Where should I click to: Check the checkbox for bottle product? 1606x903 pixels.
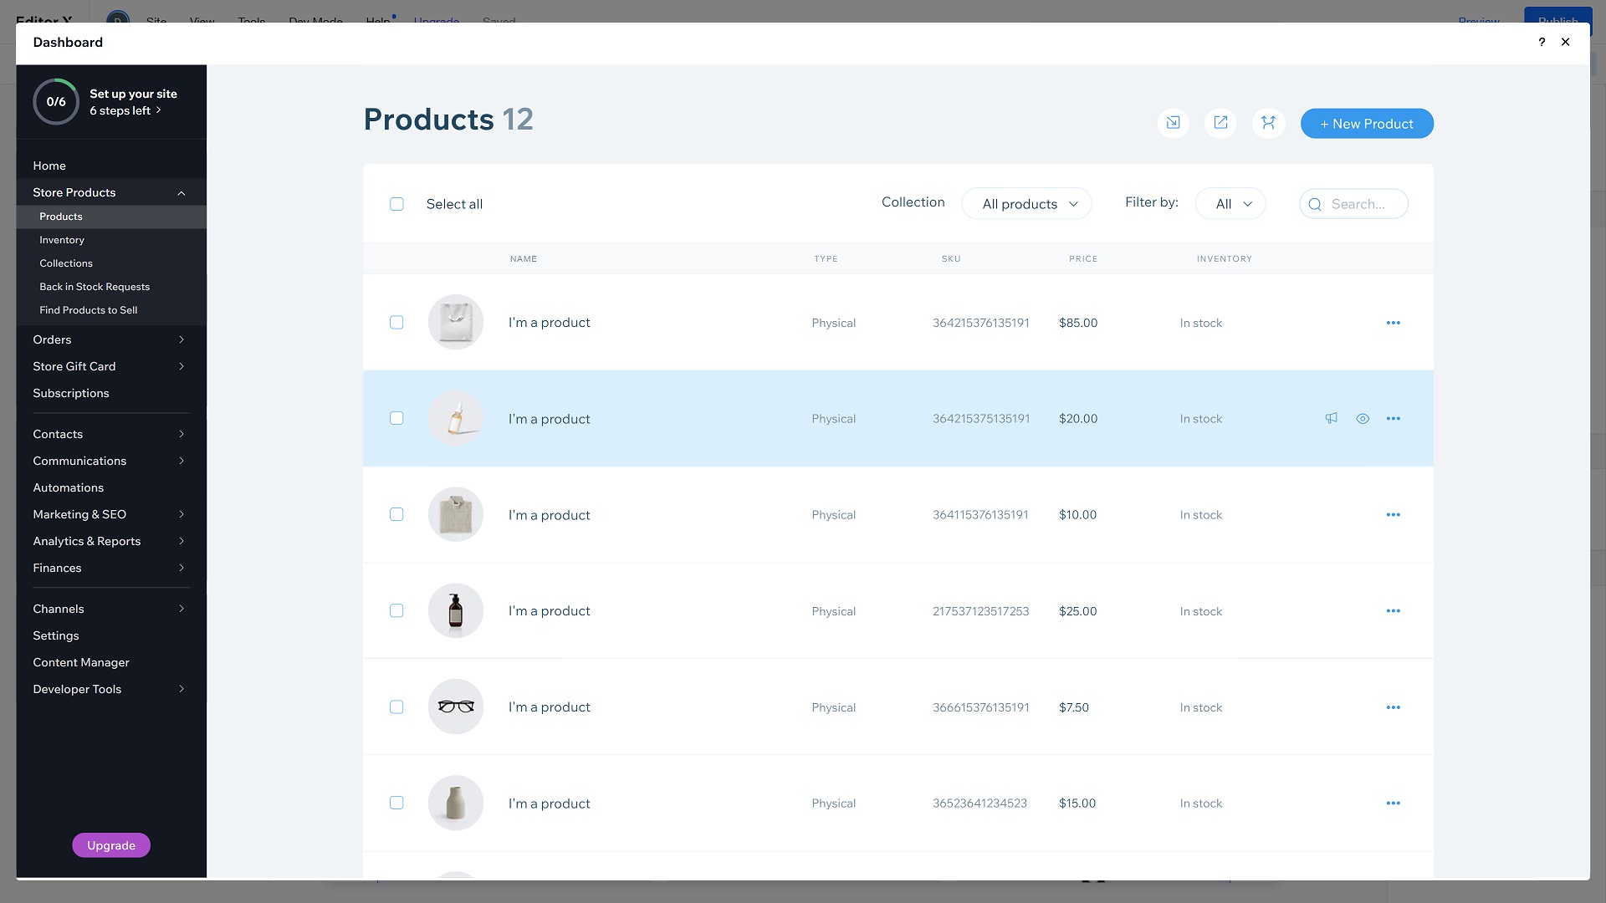pyautogui.click(x=396, y=611)
